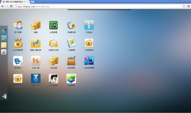Open 期初盘点 blue book icon
This screenshot has width=191, height=113.
(x=18, y=61)
